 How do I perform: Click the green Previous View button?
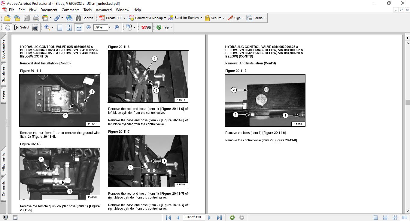[x=232, y=217]
